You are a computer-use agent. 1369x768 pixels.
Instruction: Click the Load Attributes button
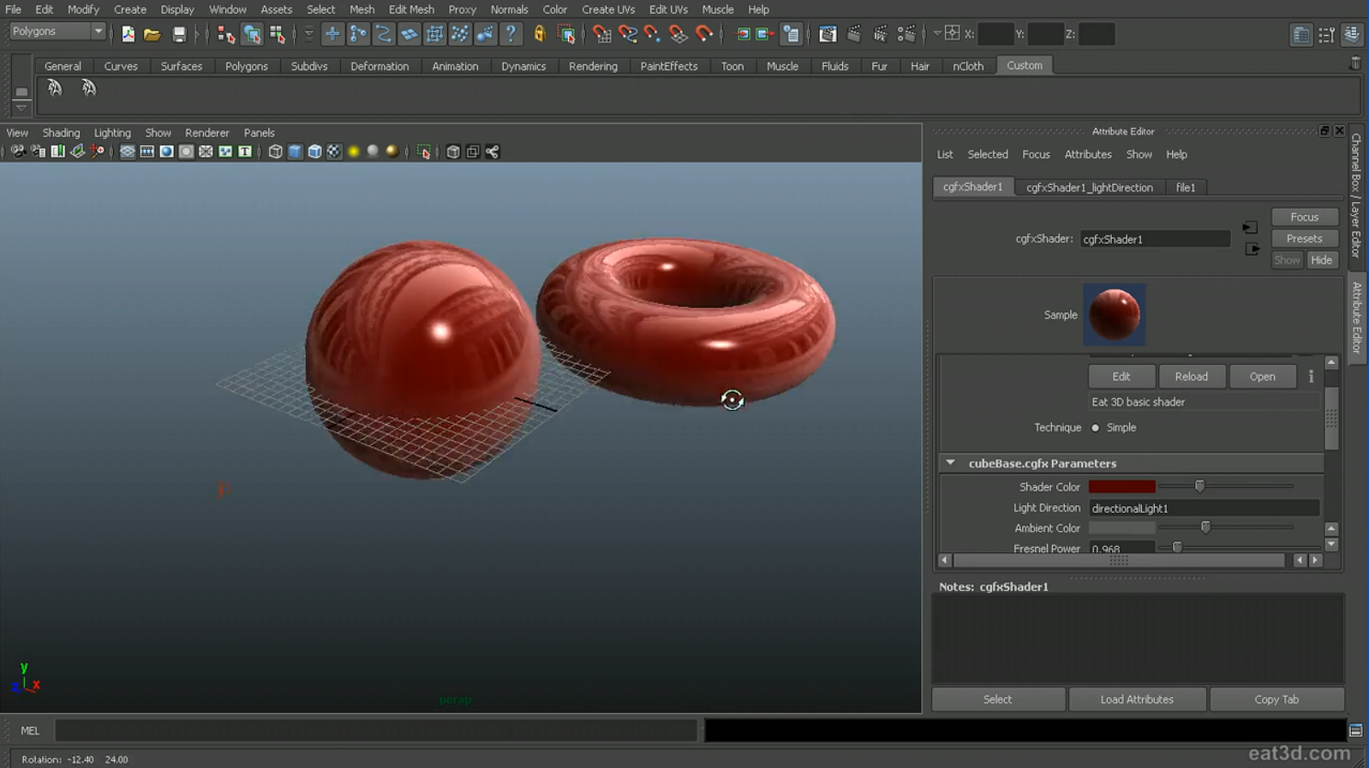point(1136,700)
